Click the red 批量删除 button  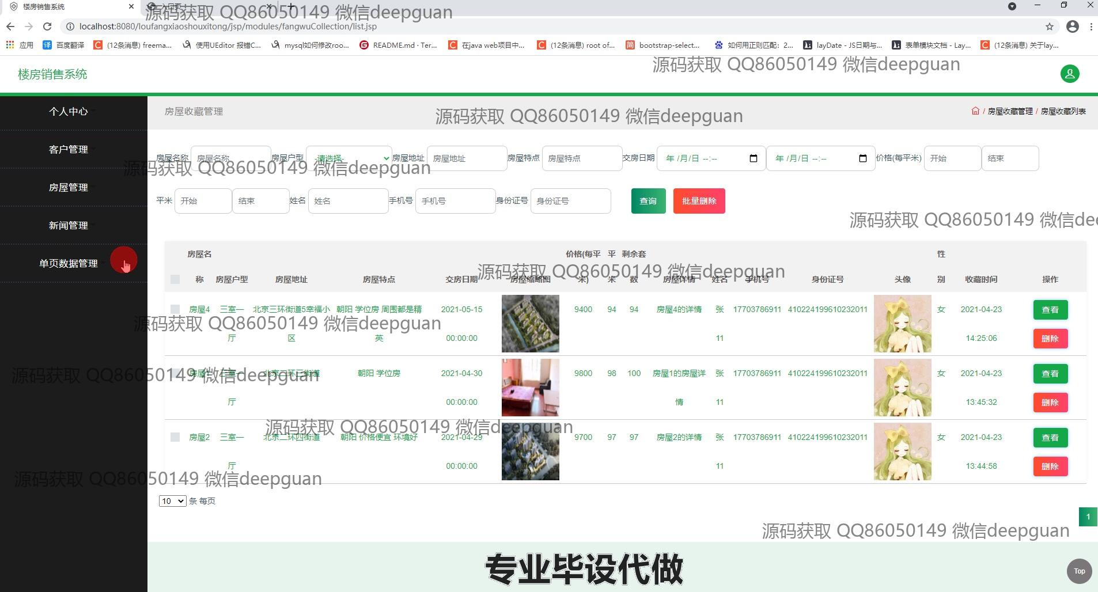coord(699,201)
